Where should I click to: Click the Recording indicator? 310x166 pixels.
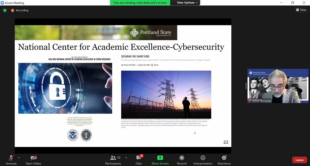20,10
